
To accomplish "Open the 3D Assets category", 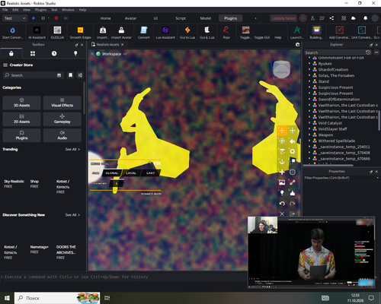I will point(21,103).
